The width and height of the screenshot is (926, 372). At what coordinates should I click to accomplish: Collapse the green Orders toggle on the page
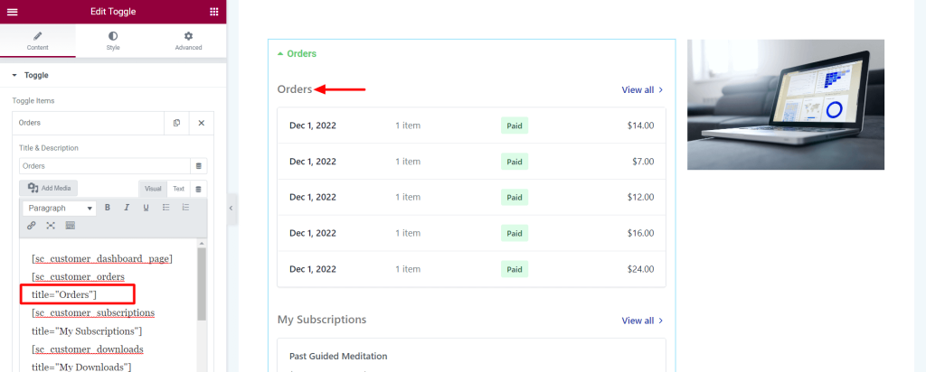297,54
